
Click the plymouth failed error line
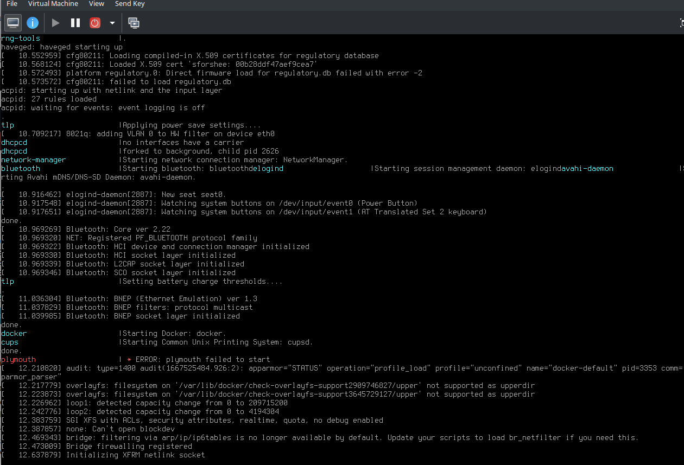tap(18, 359)
